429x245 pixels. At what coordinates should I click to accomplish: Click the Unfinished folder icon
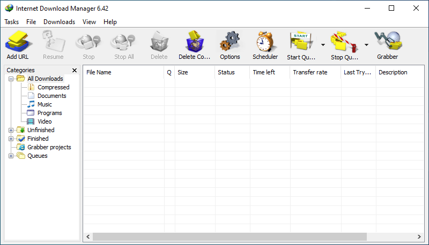pyautogui.click(x=21, y=130)
